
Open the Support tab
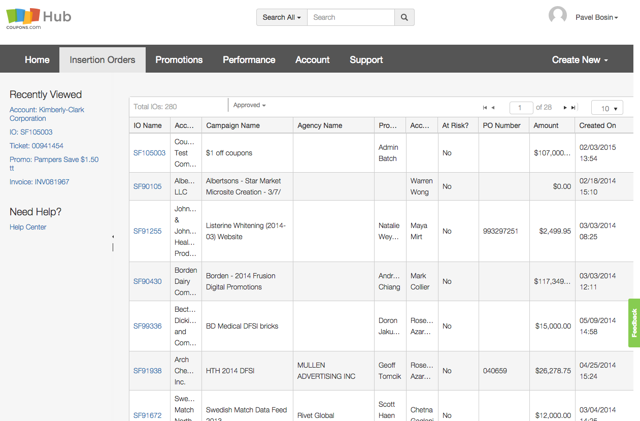coord(366,60)
